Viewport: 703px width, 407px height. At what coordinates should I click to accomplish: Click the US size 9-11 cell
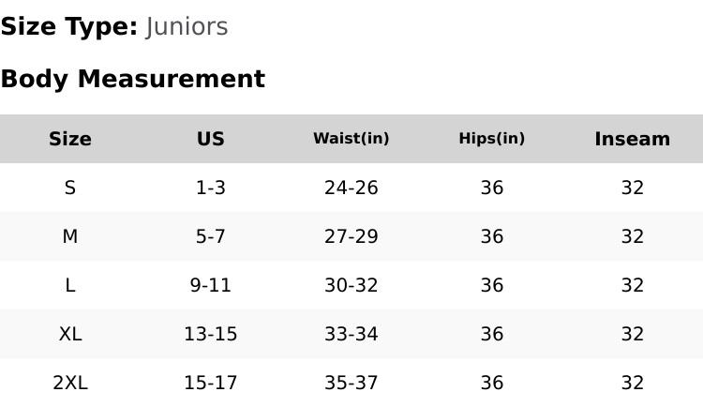pos(211,285)
